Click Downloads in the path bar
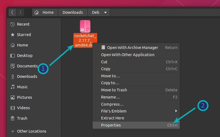220x137 pixels. coord(73,12)
